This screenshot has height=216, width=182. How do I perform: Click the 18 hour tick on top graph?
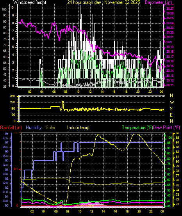click(126, 92)
